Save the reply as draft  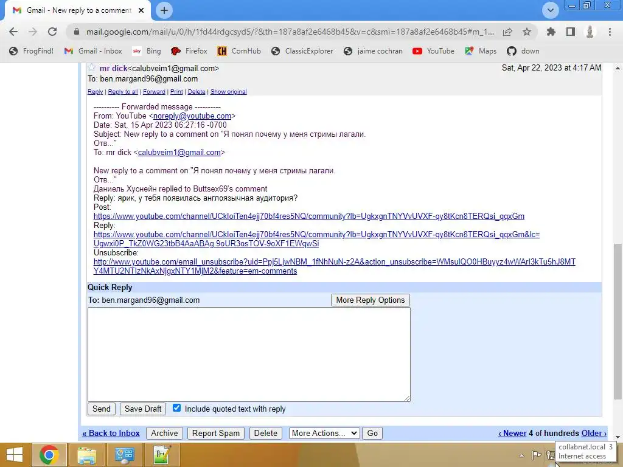142,409
